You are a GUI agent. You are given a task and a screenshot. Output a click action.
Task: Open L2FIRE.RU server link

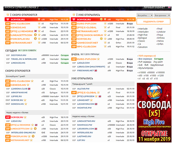point(16,96)
